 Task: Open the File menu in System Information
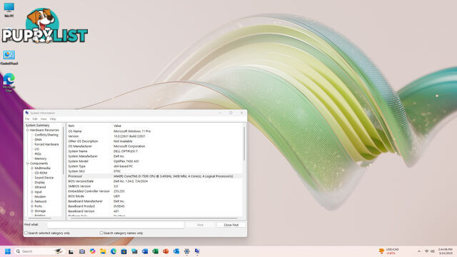pyautogui.click(x=27, y=119)
